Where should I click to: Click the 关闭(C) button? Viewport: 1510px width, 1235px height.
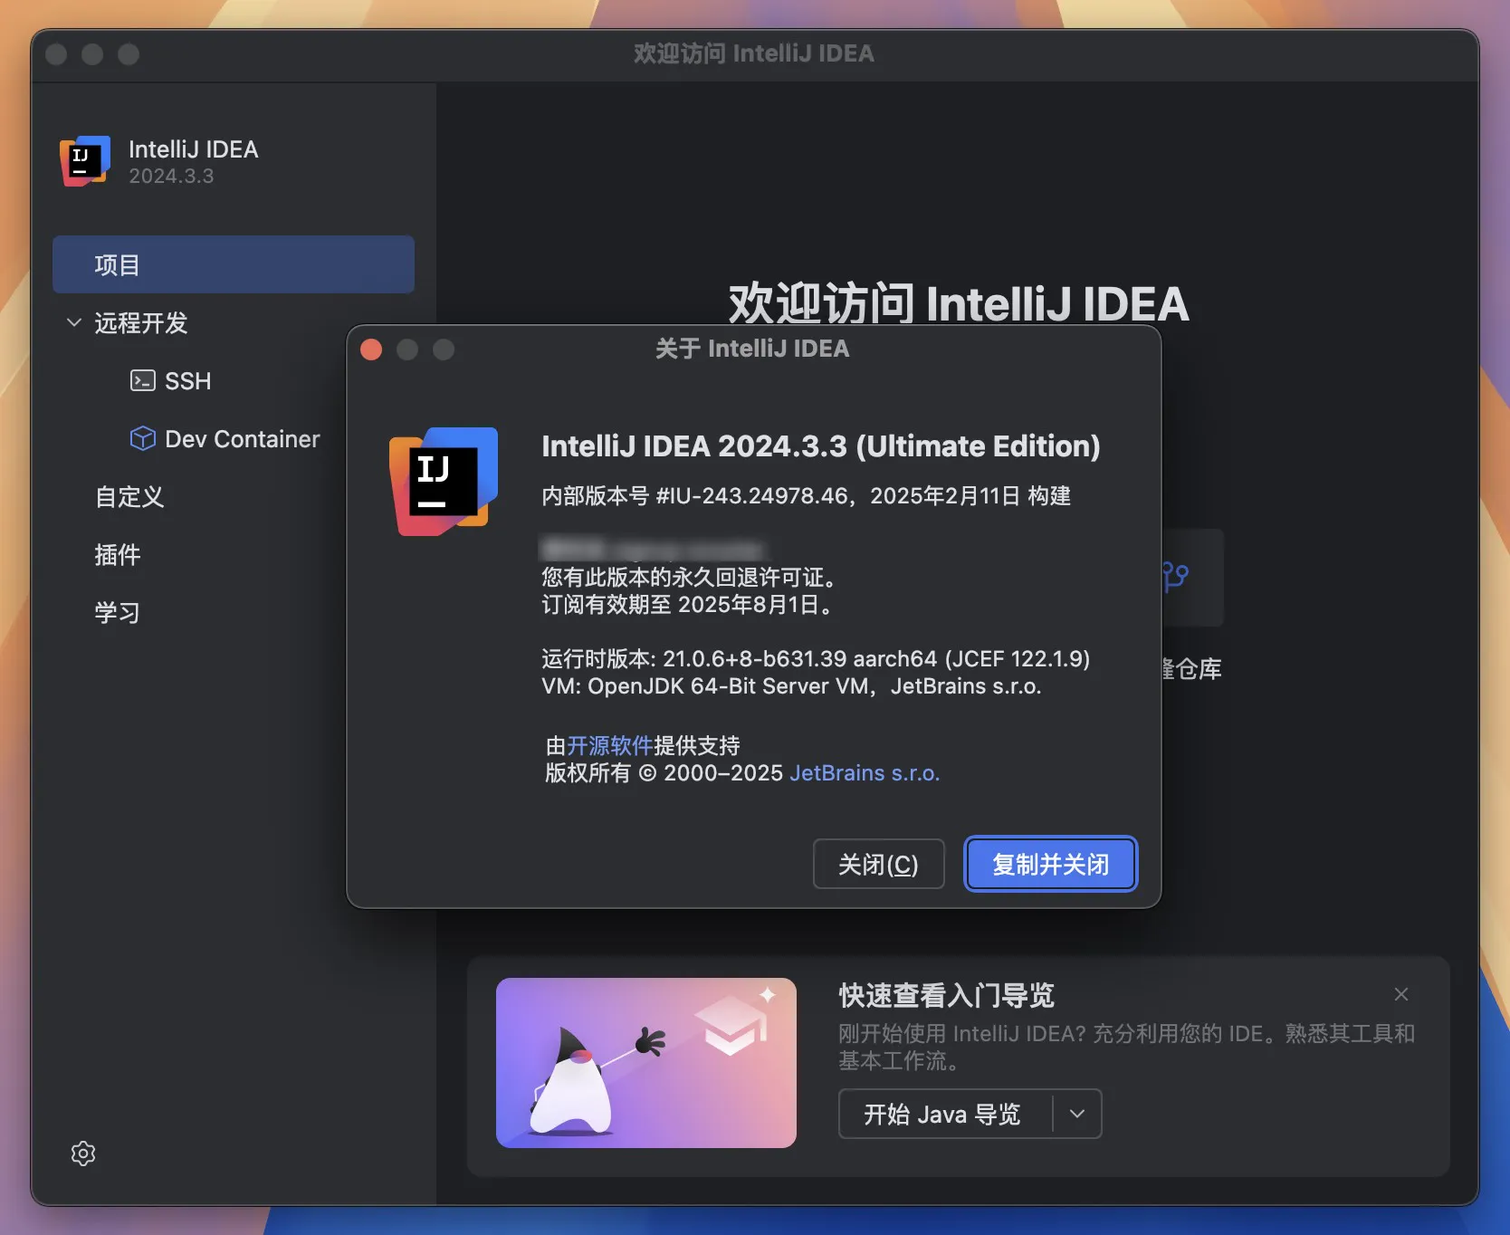coord(878,864)
